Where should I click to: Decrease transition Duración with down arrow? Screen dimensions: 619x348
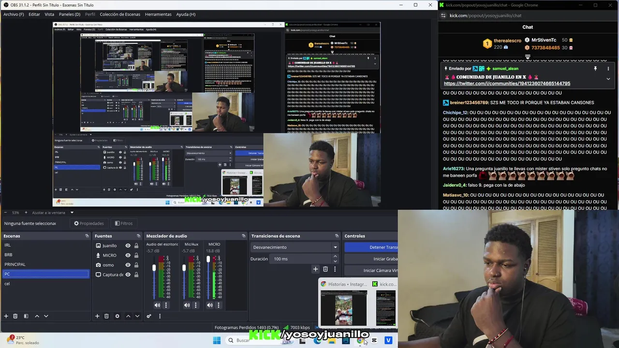click(335, 261)
